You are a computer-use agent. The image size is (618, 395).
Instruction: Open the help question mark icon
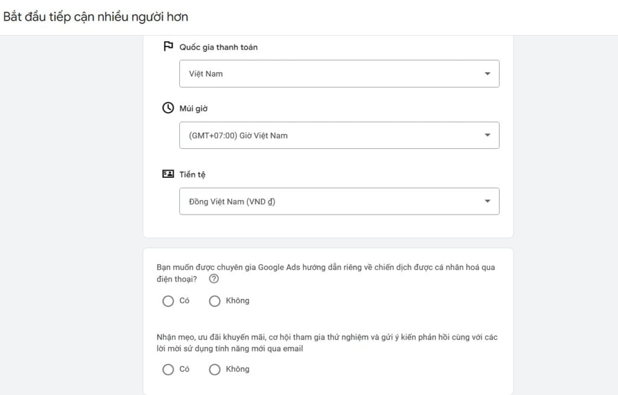[x=214, y=279]
